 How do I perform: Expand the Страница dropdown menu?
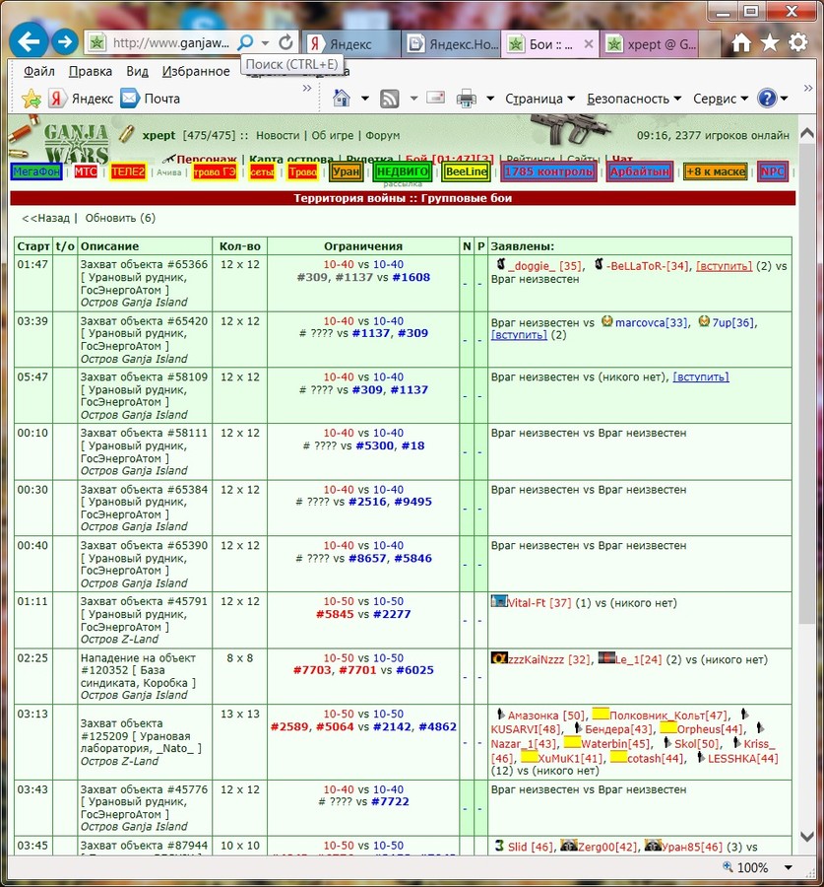click(539, 99)
